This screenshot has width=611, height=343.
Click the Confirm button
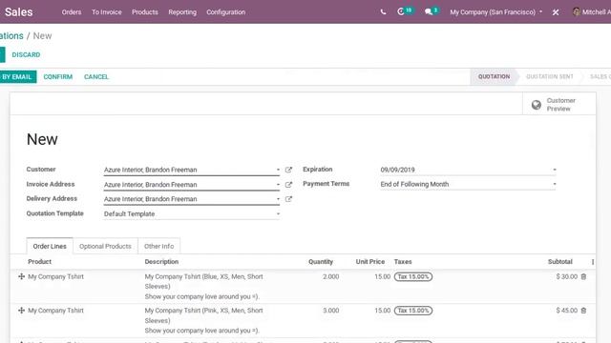(x=57, y=76)
